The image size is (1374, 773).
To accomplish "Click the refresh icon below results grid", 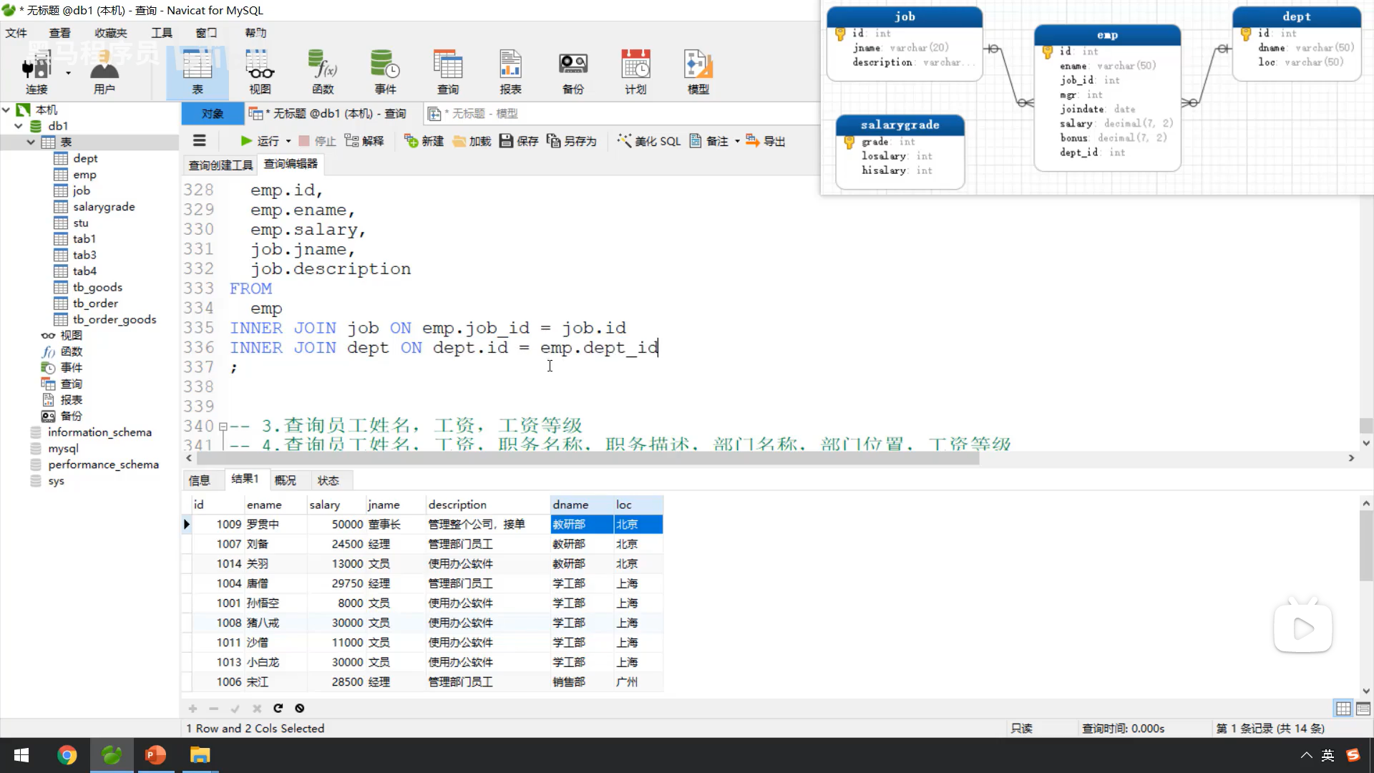I will coord(278,708).
